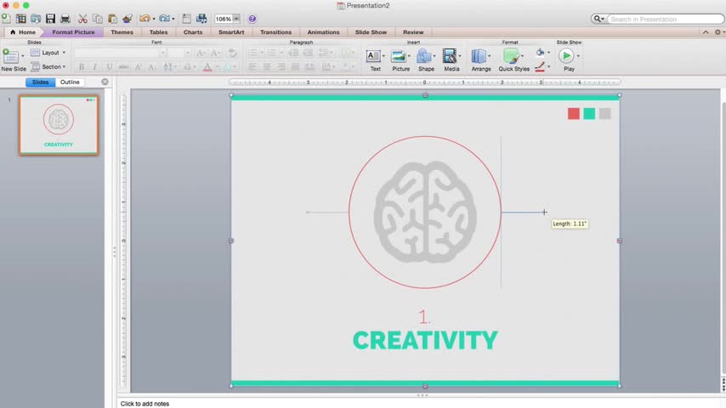
Task: Select slide 1 CREATIVITY thumbnail
Action: tap(59, 125)
